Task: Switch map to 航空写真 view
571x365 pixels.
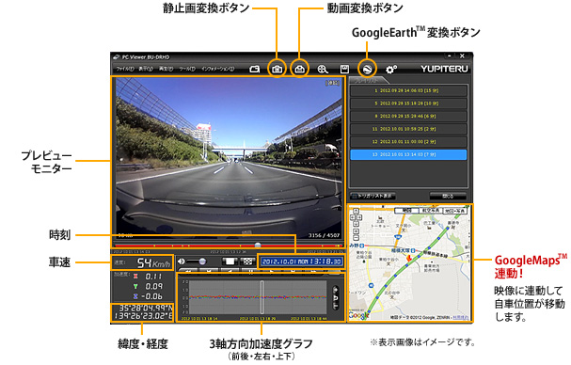Action: pyautogui.click(x=431, y=211)
